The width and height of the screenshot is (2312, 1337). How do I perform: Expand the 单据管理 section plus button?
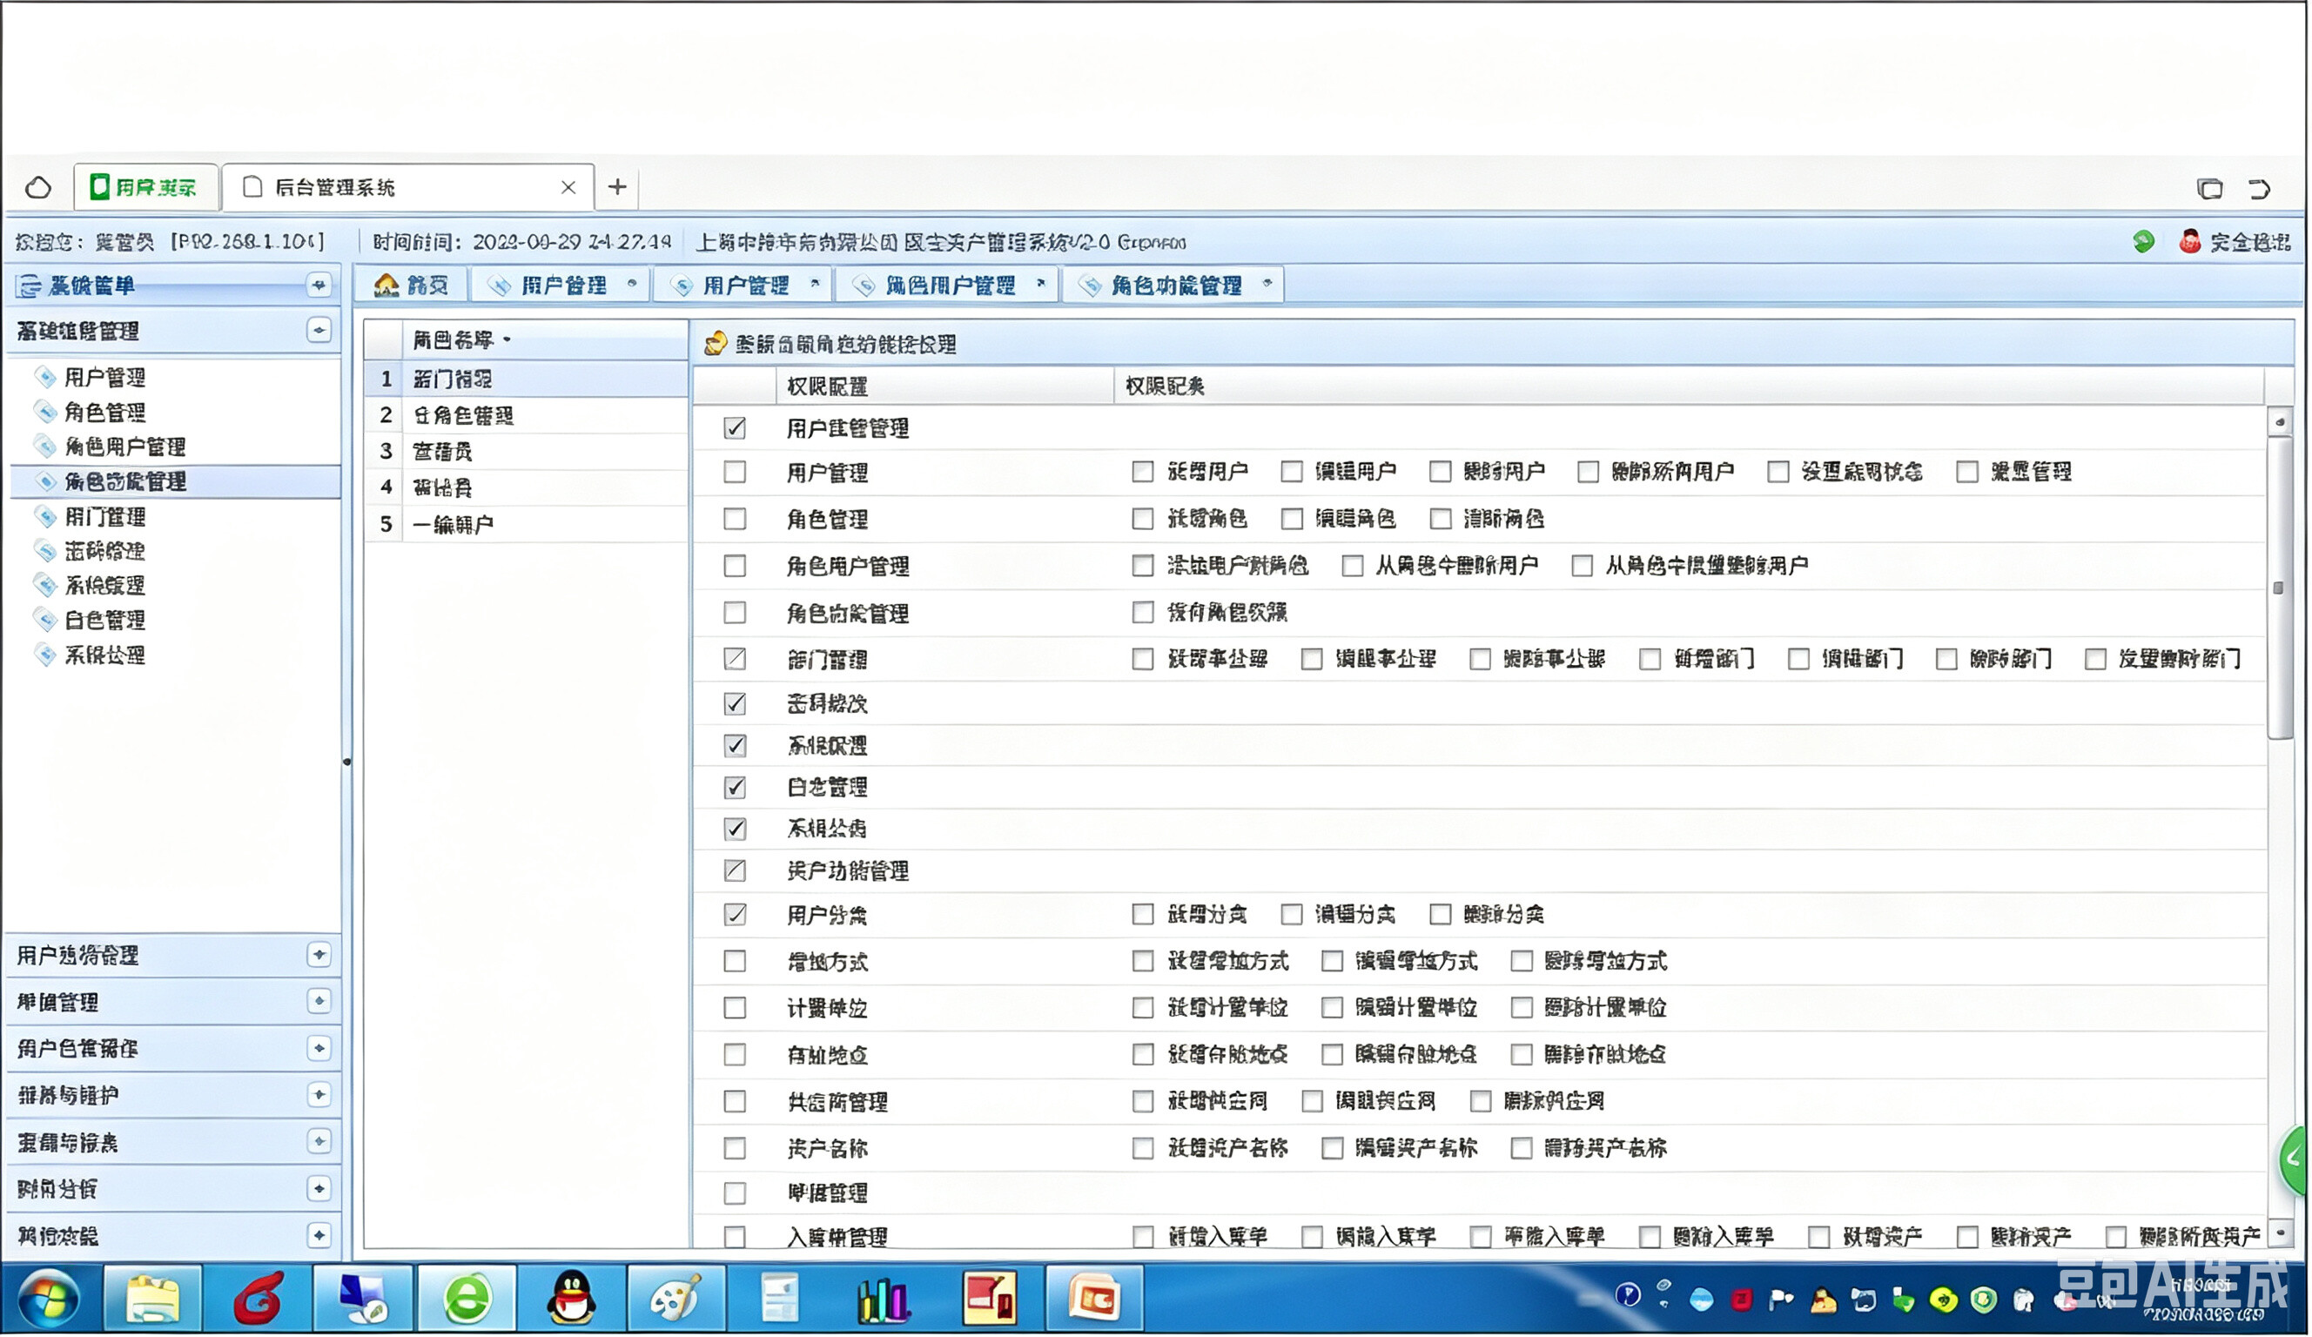pyautogui.click(x=319, y=1001)
